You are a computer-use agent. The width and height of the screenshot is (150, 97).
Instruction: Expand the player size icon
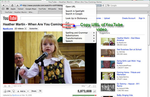pos(90,86)
